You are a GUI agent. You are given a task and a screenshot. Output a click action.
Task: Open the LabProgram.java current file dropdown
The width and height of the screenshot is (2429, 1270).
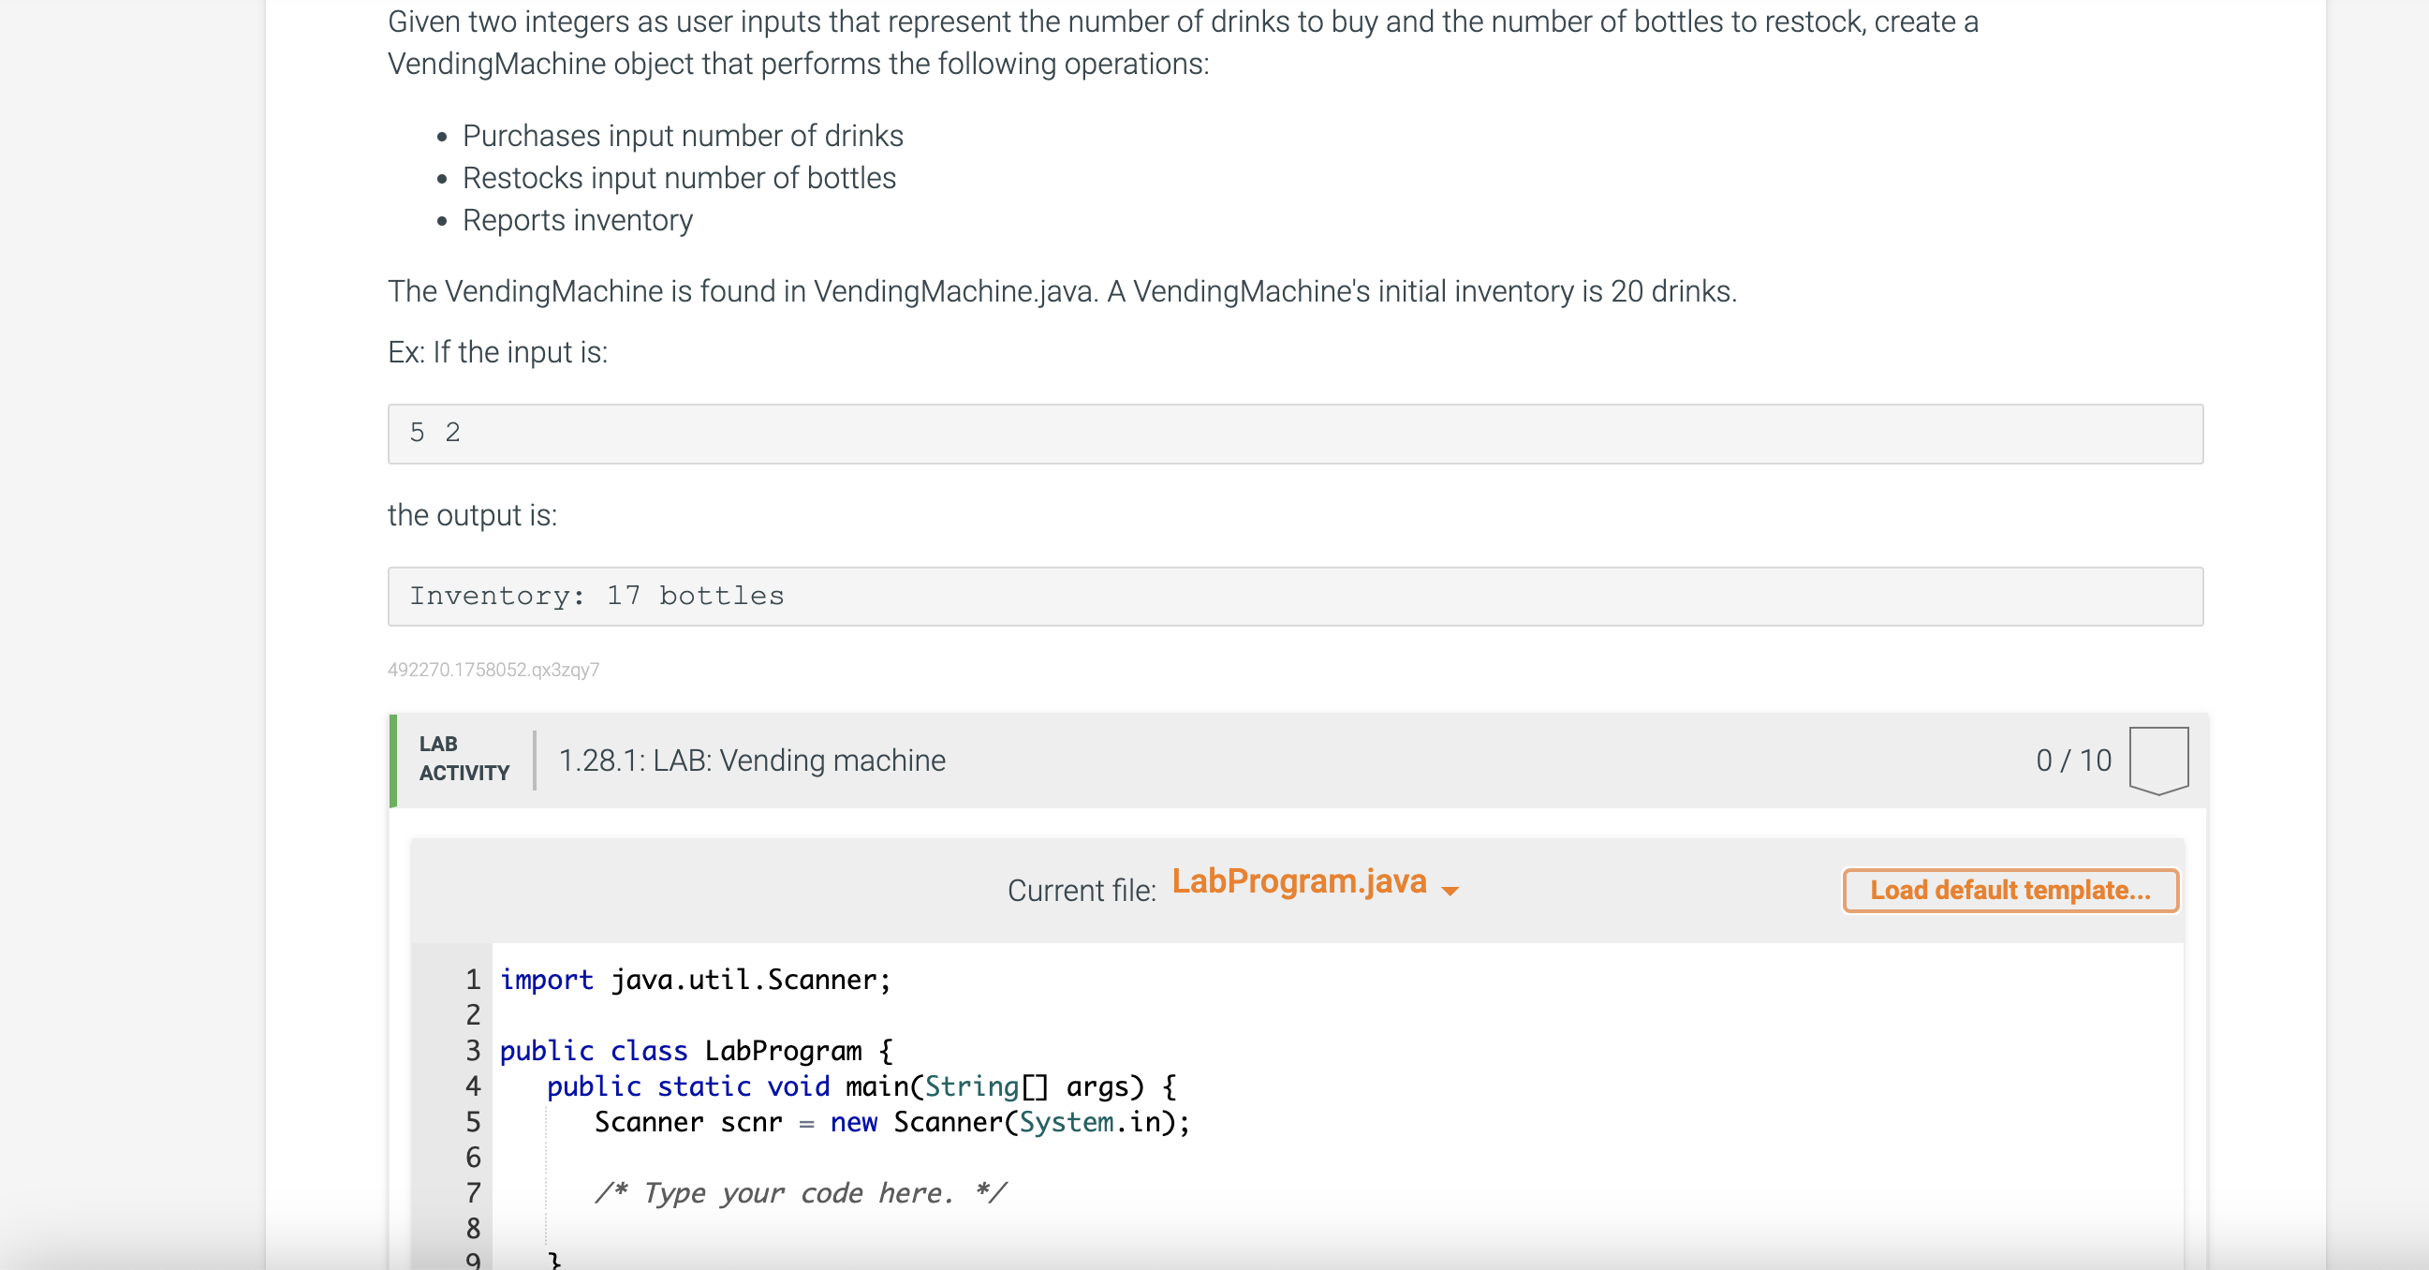(x=1299, y=881)
